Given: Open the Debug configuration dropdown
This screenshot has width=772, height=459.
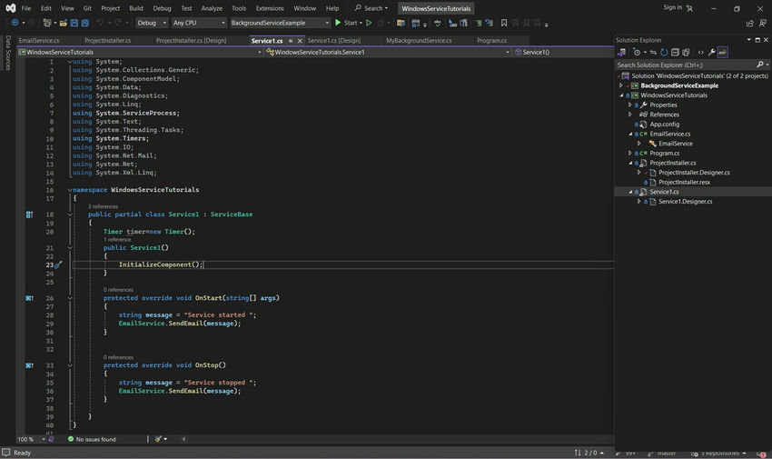Looking at the screenshot, I should pos(151,23).
